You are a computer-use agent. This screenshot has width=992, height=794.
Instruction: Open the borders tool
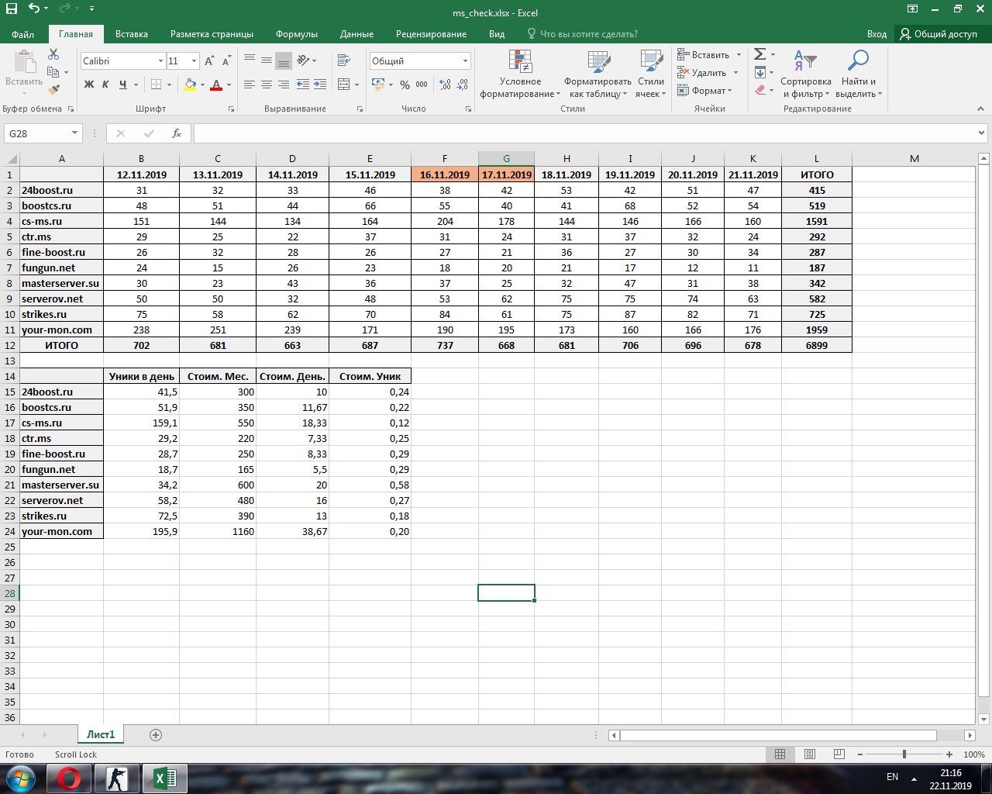click(157, 85)
